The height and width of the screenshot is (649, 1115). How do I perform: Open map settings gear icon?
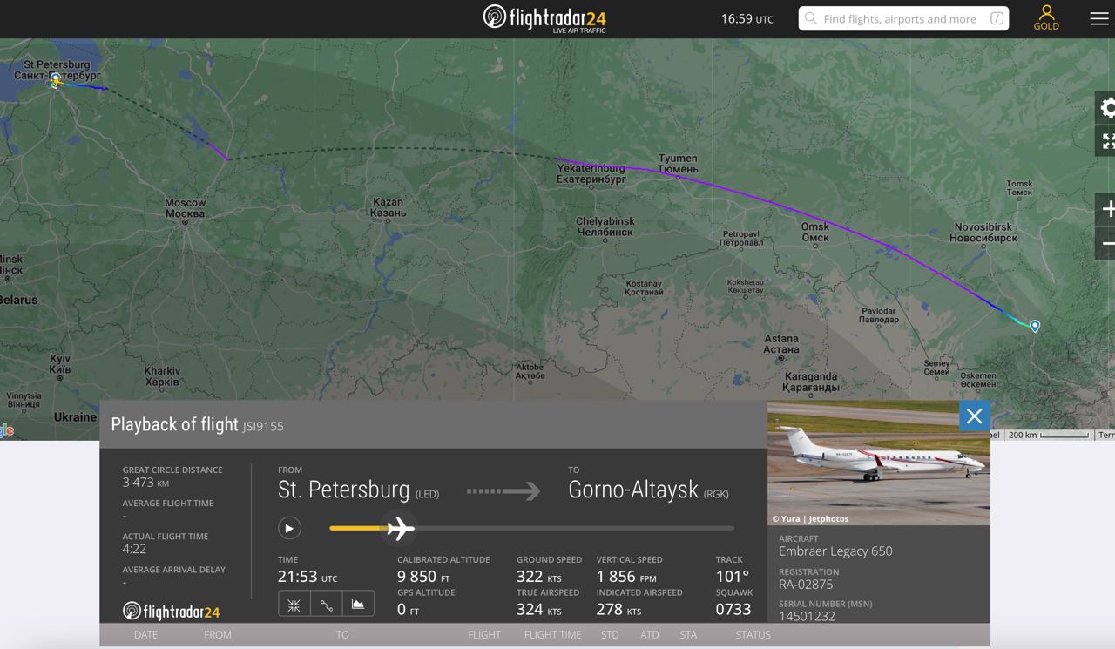pos(1107,108)
